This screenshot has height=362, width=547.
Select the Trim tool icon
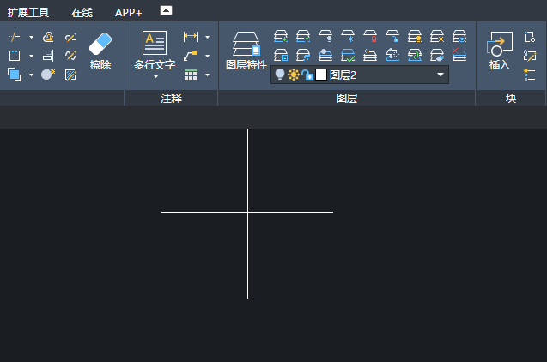click(x=15, y=37)
